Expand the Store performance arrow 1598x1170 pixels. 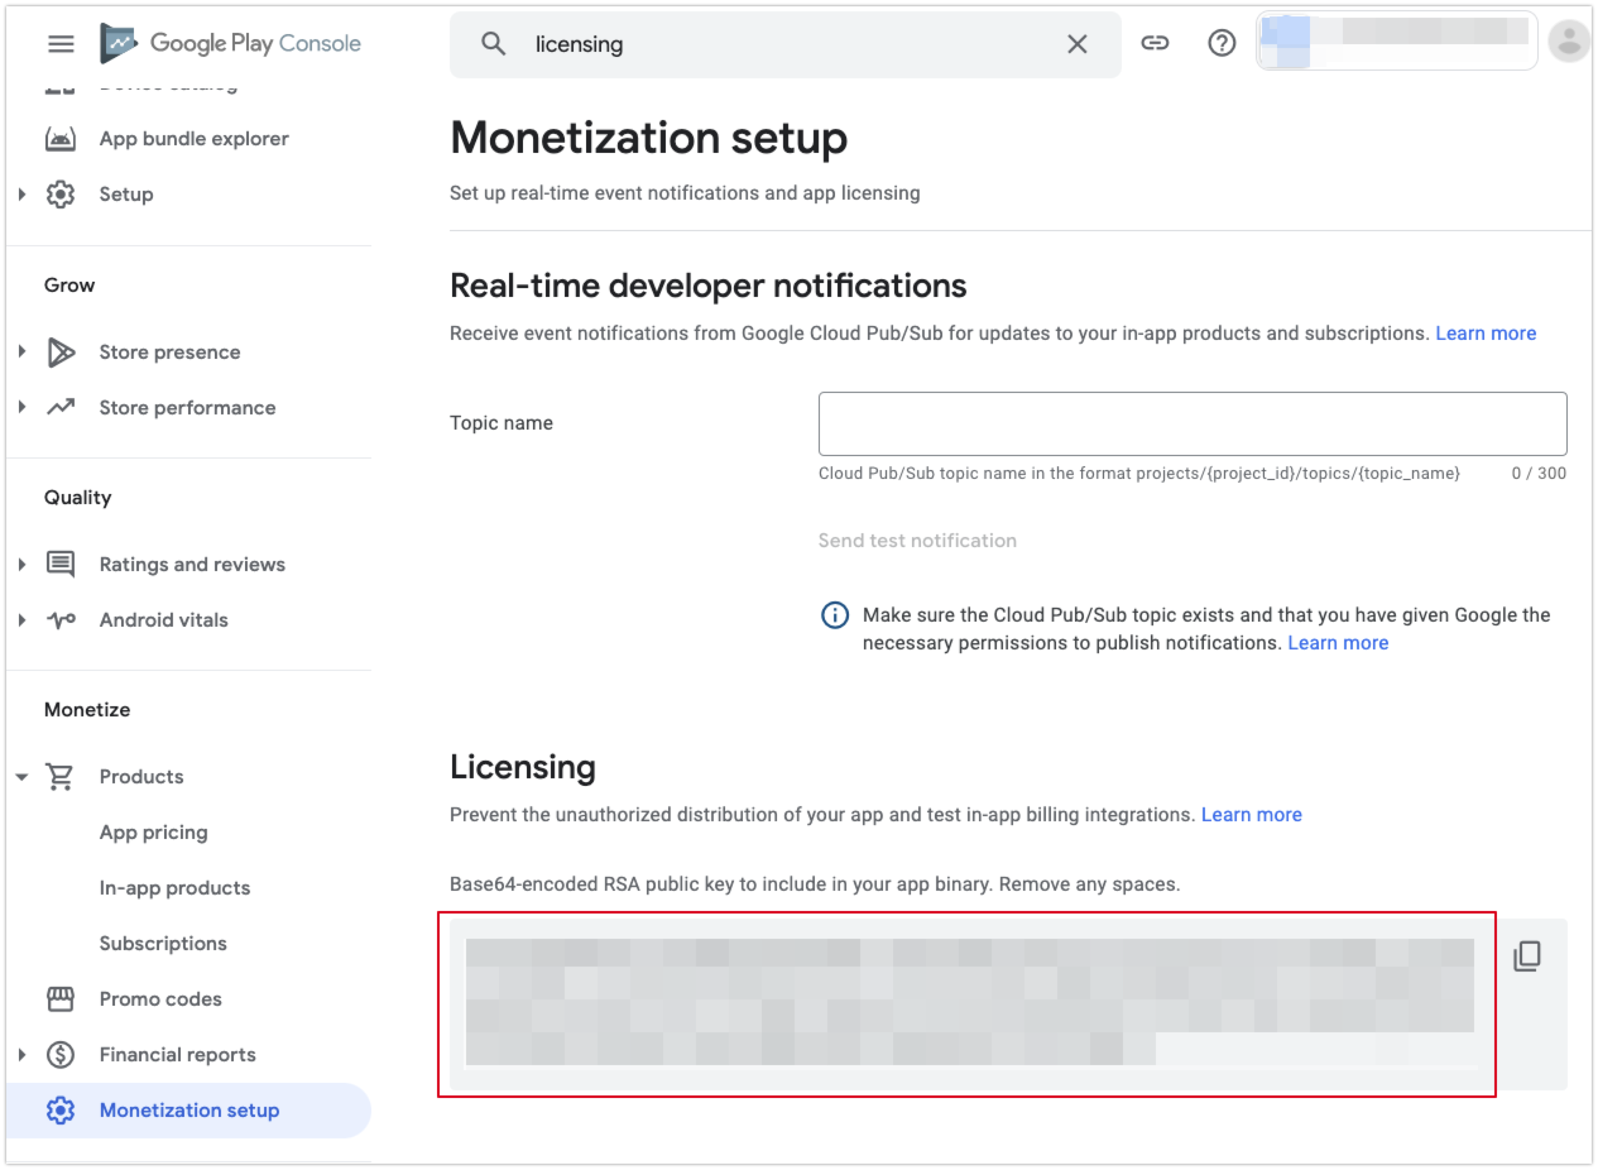[x=22, y=407]
